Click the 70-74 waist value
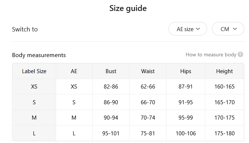Viewport: 249px width, 143px height. coord(148,118)
